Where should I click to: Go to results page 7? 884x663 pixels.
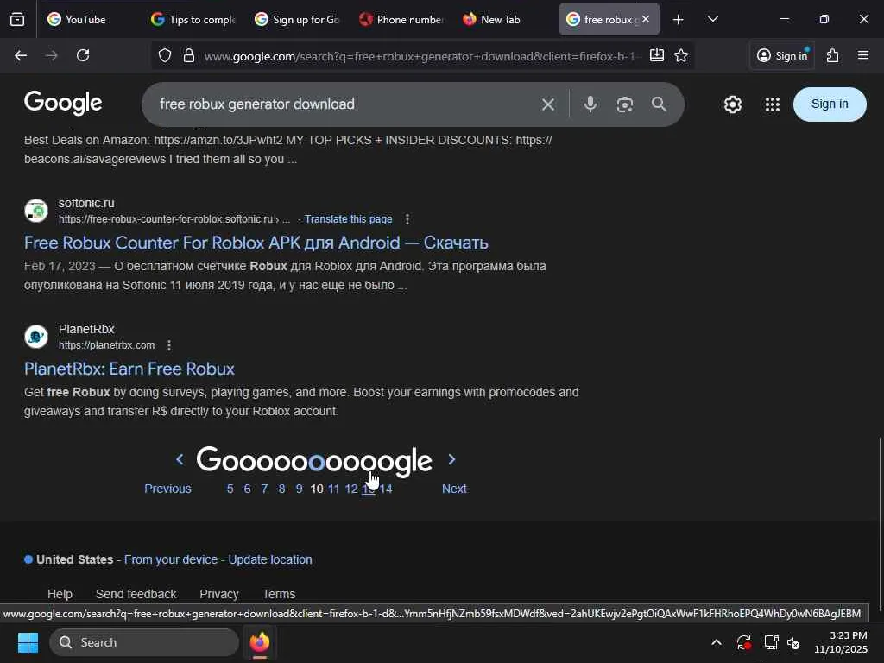264,489
